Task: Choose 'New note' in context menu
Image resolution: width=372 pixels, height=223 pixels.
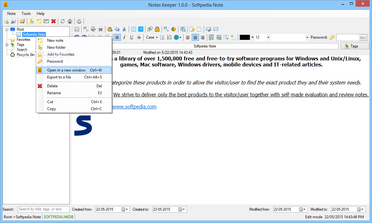Action: 74,40
